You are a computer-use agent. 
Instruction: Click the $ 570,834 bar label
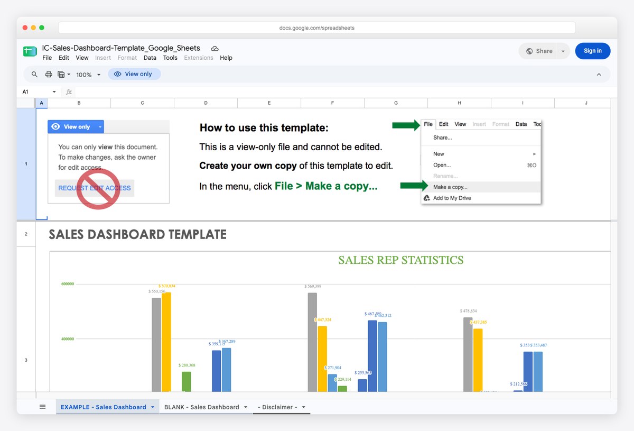coord(167,286)
